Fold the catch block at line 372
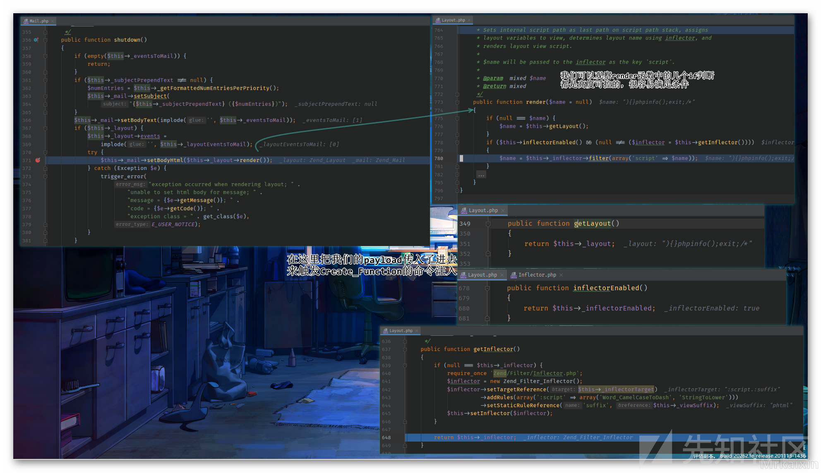This screenshot has height=473, width=821. 45,168
